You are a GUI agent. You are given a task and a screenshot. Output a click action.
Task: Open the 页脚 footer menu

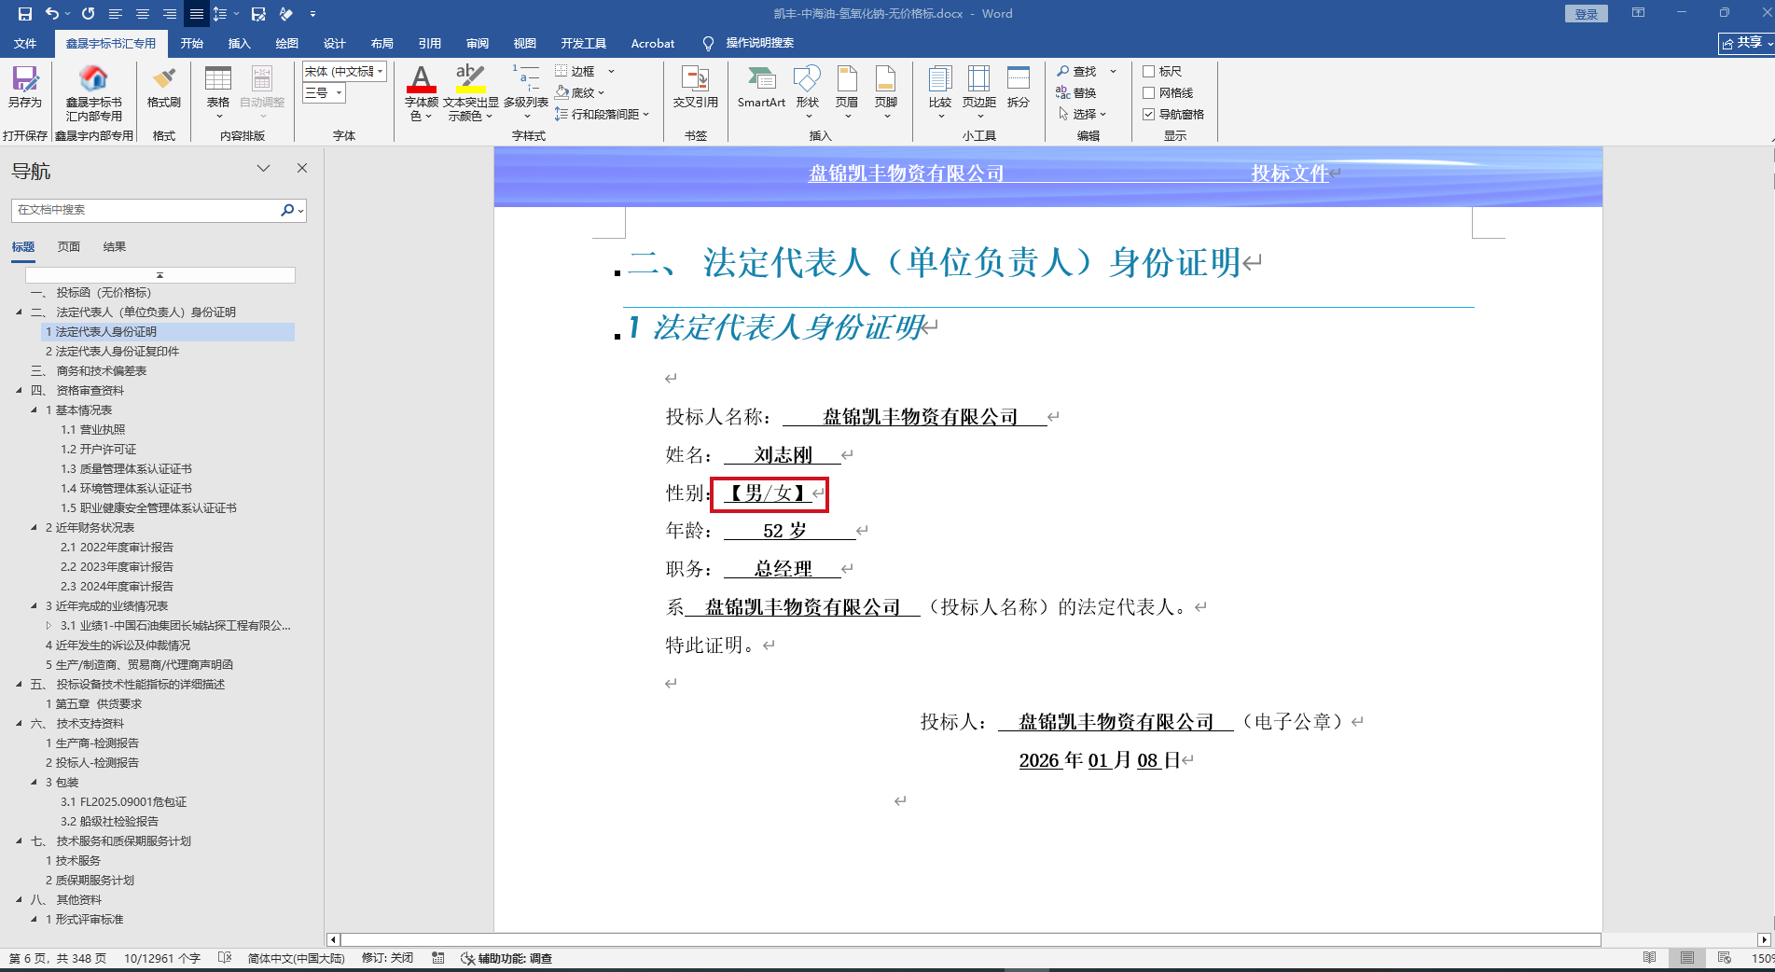tap(886, 91)
